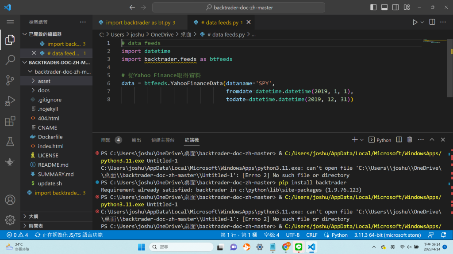This screenshot has height=254, width=453.
Task: Toggle the secondary side bar layout
Action: pos(395,7)
